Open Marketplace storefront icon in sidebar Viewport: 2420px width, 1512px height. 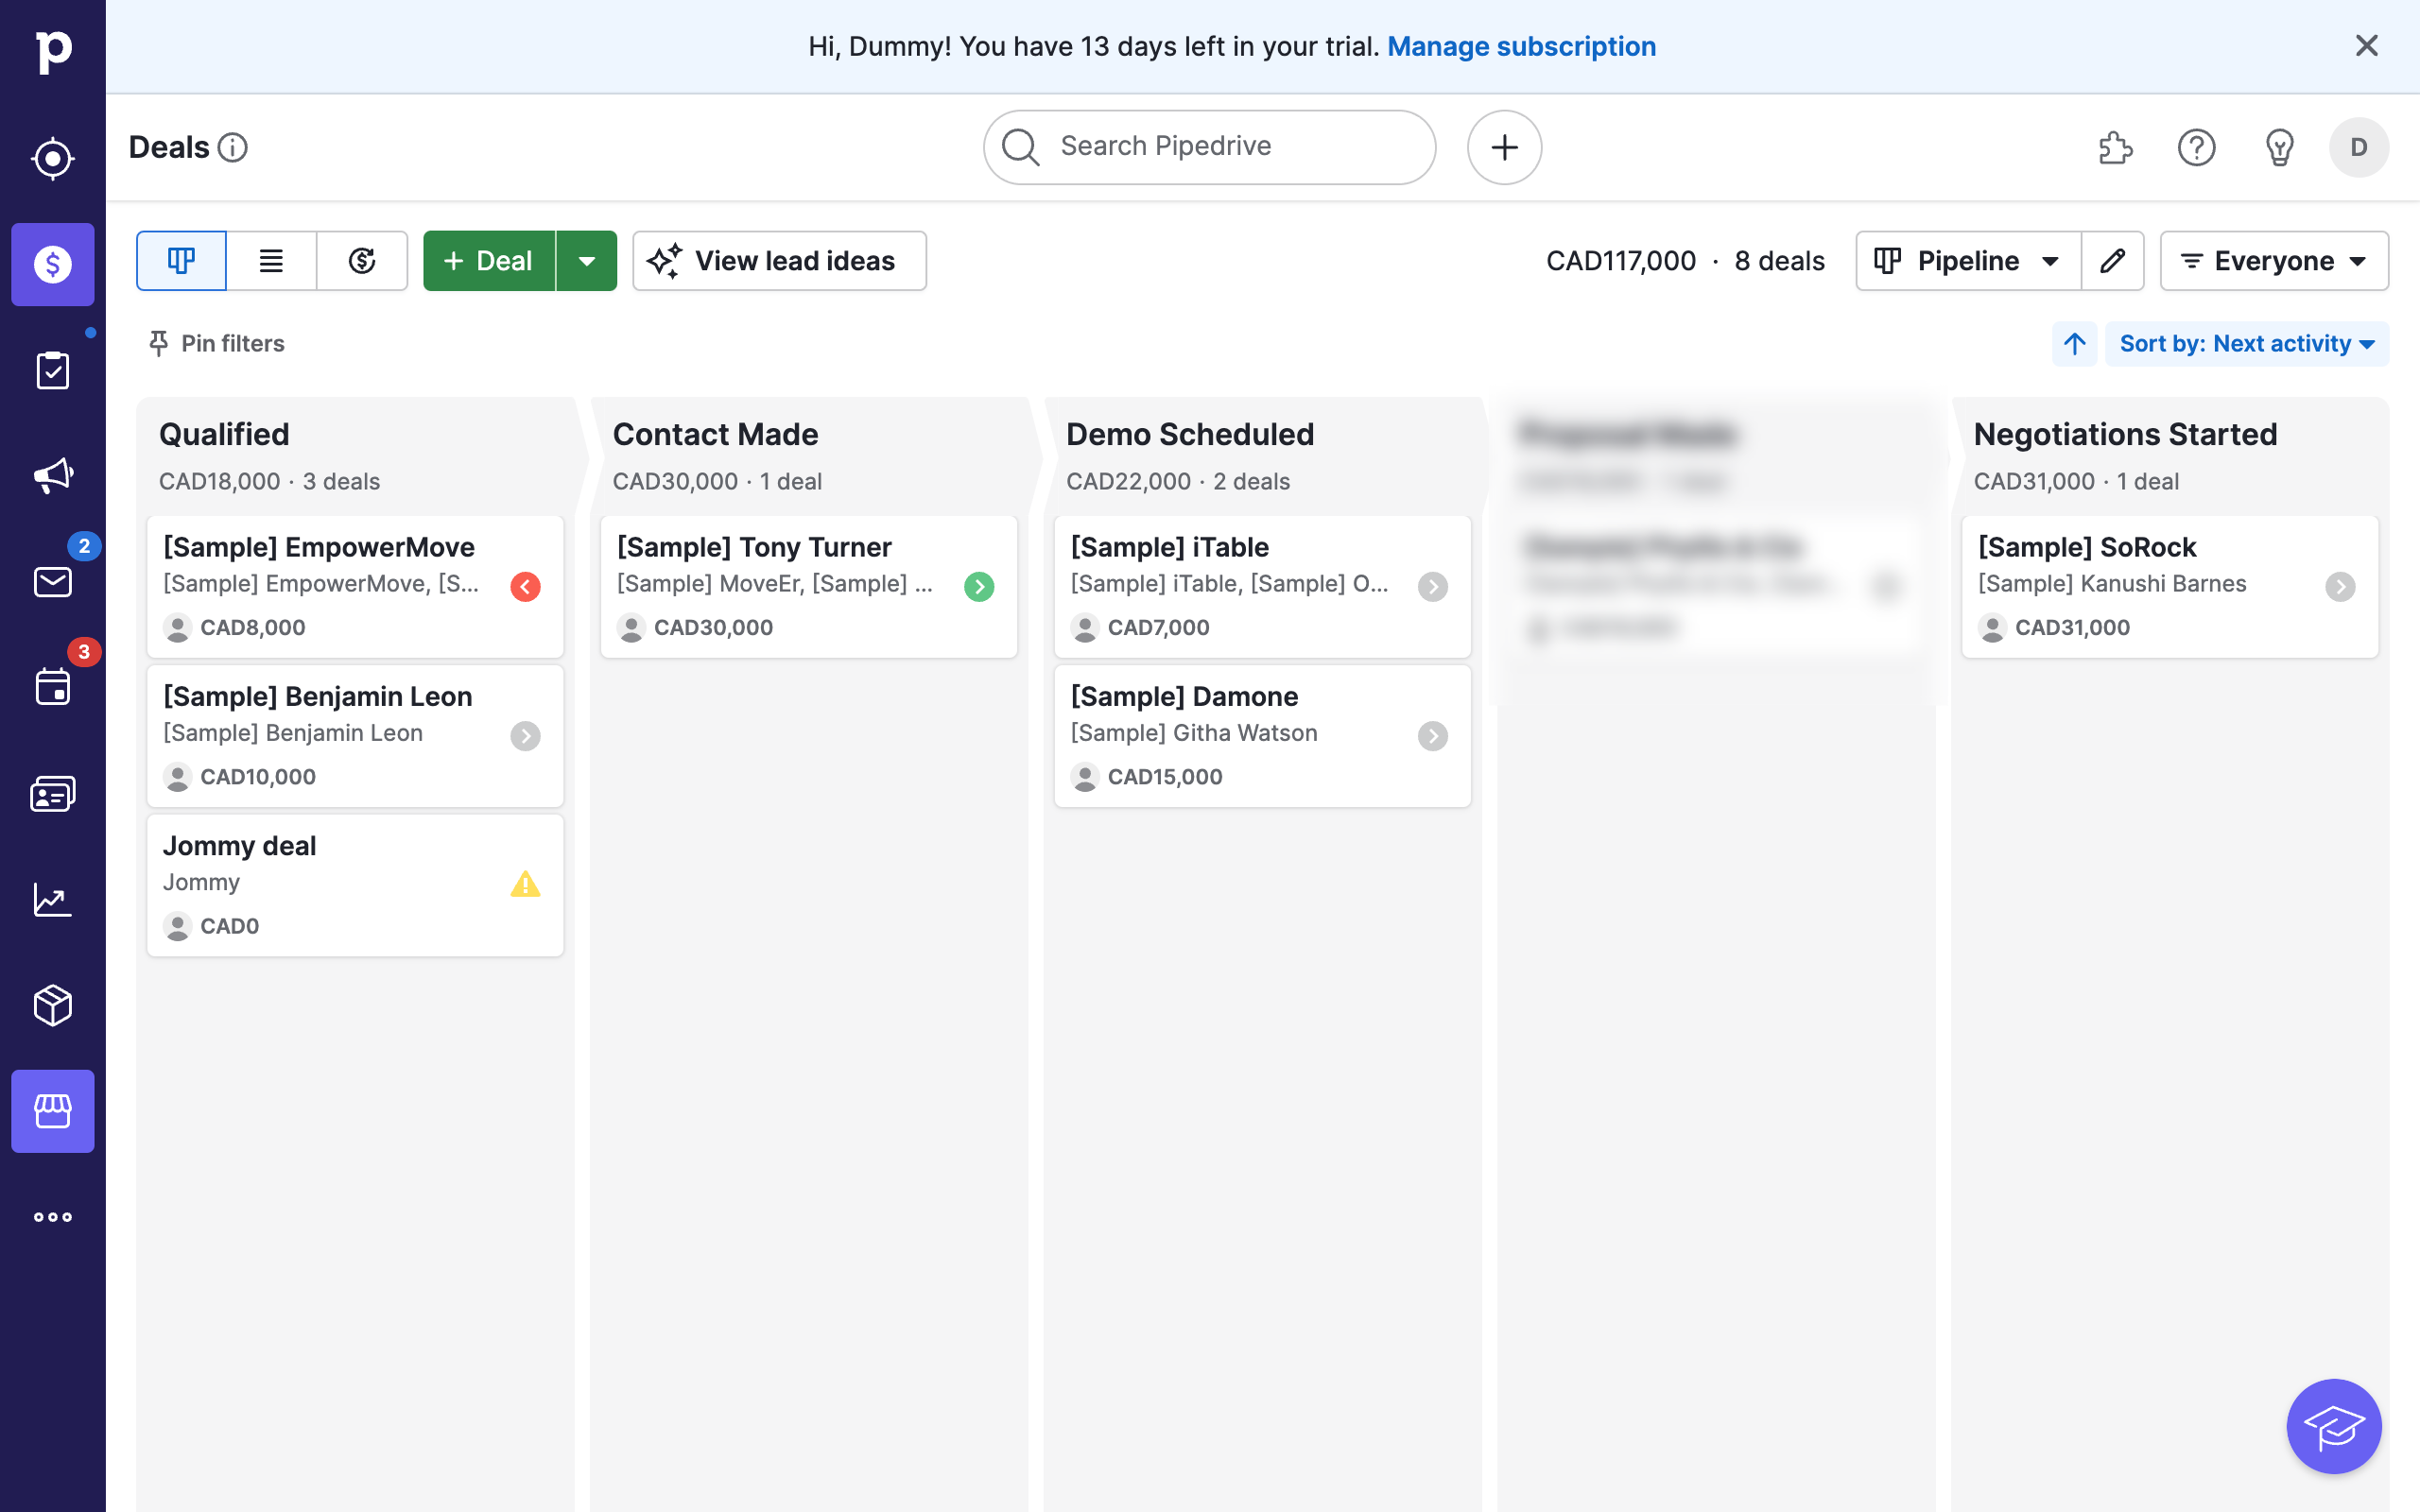click(52, 1111)
